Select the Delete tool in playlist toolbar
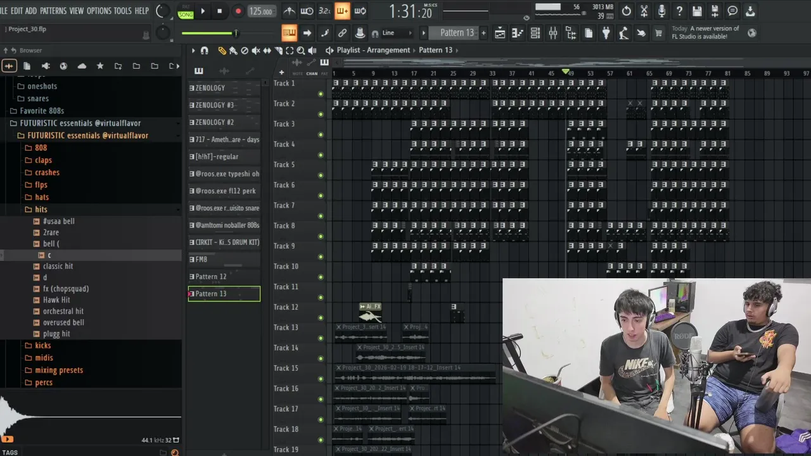 pyautogui.click(x=245, y=51)
